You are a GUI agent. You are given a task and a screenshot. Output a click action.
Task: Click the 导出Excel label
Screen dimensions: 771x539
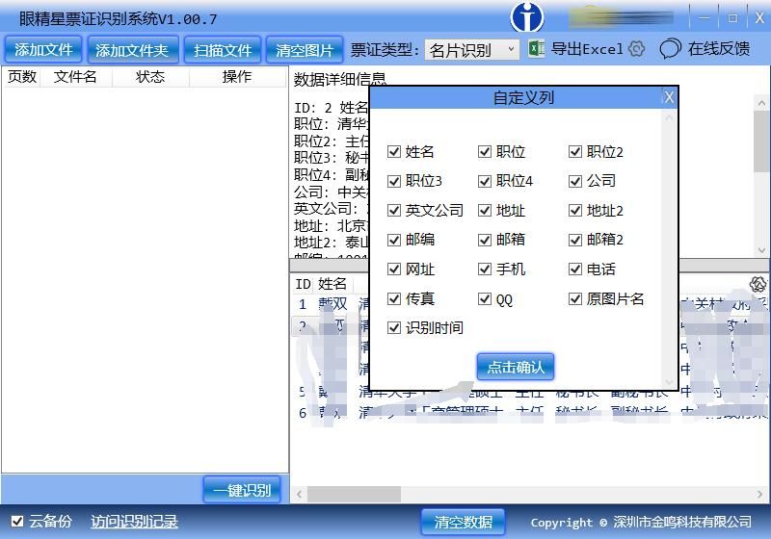(587, 48)
